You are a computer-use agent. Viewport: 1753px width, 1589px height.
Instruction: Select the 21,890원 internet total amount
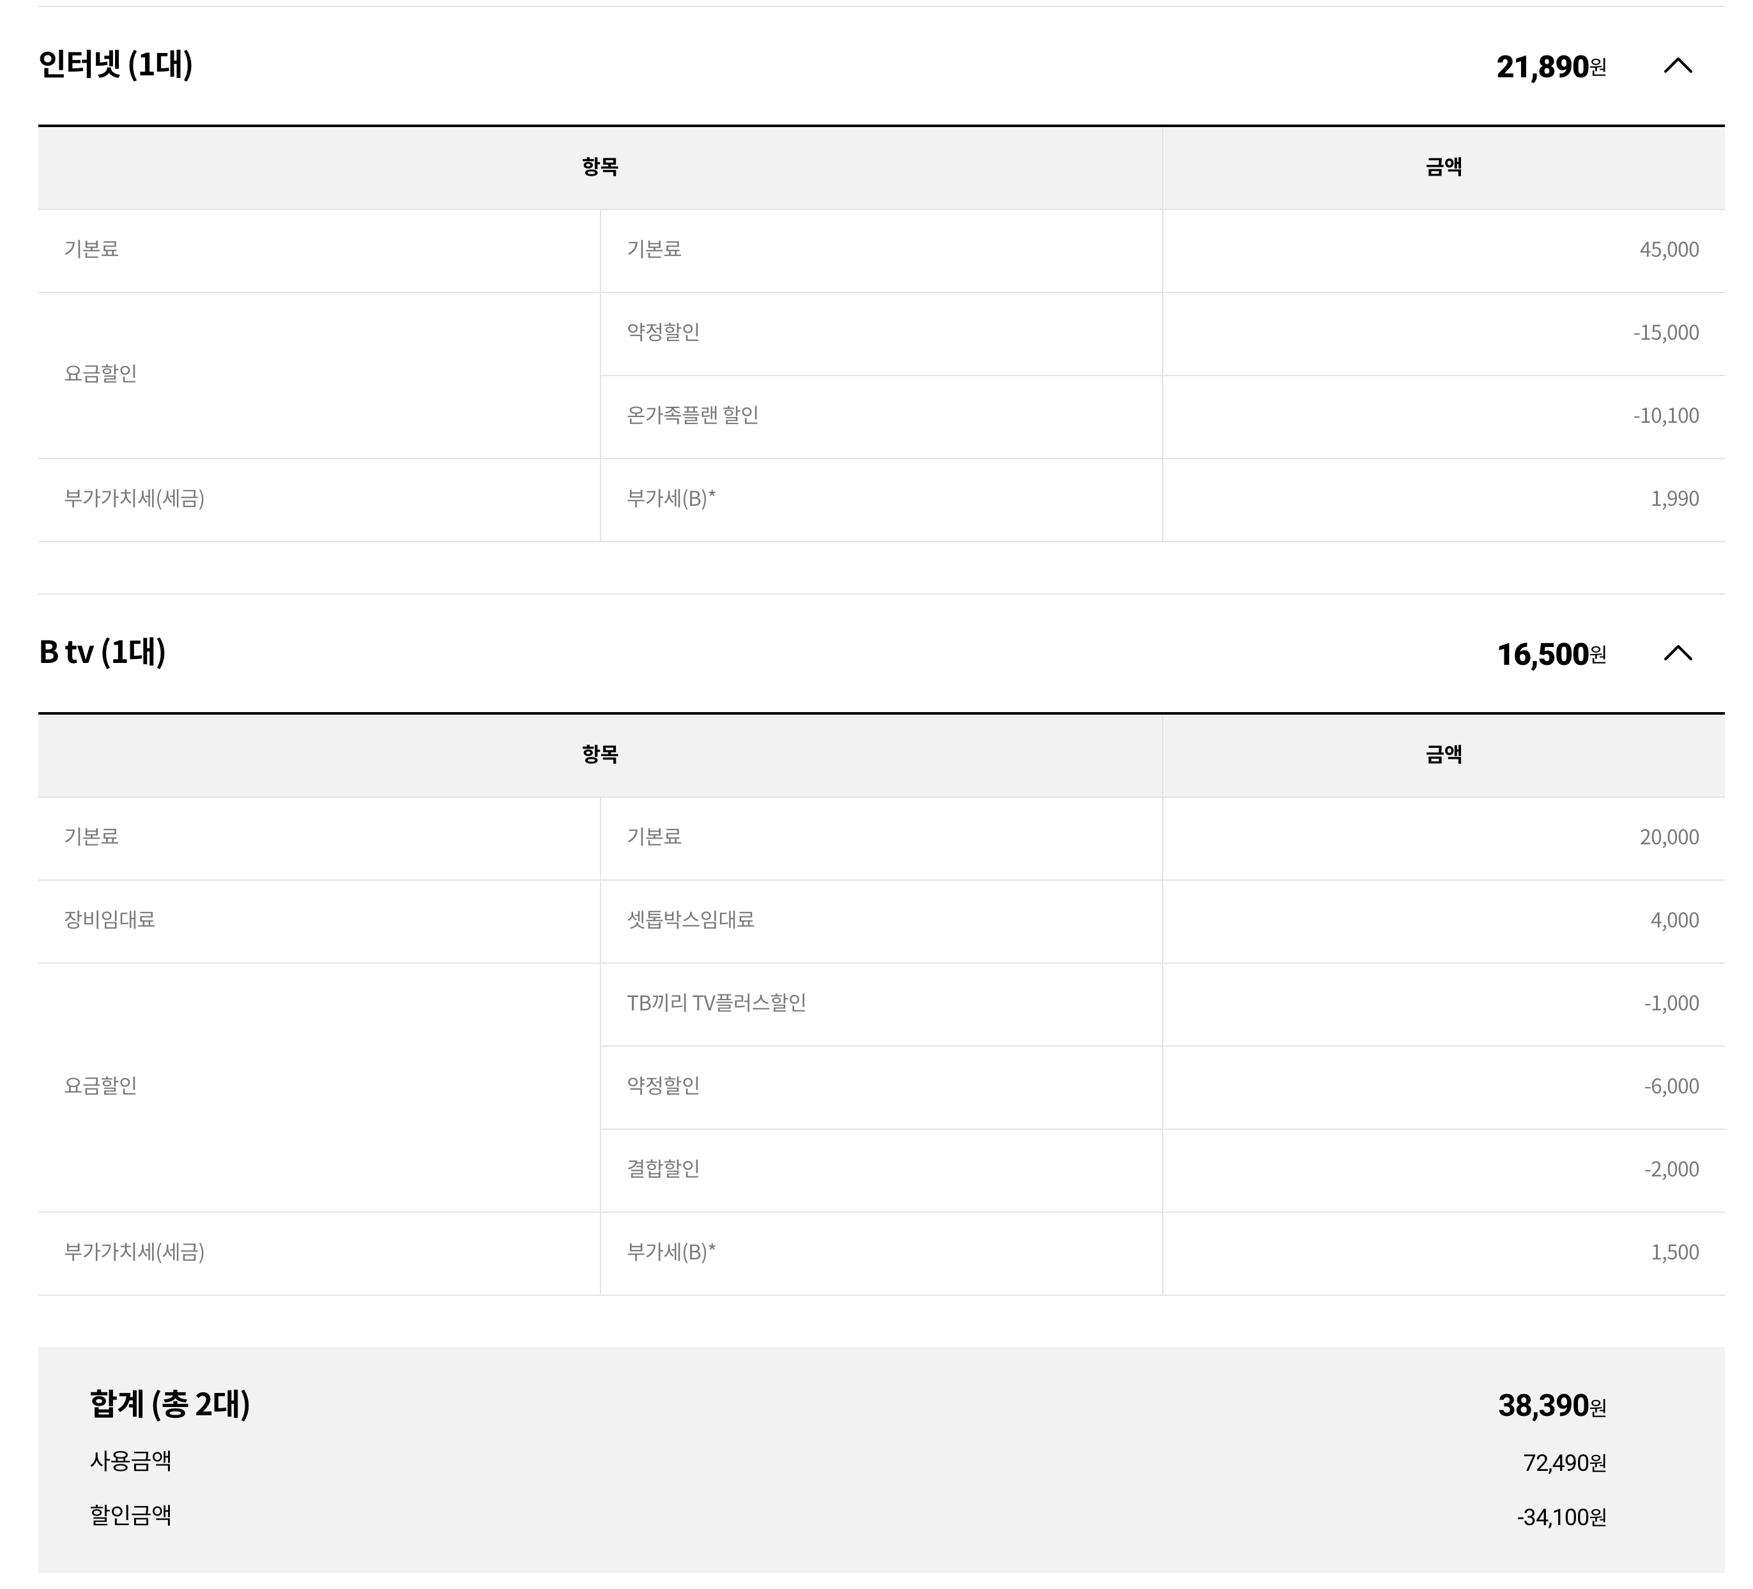[1550, 67]
